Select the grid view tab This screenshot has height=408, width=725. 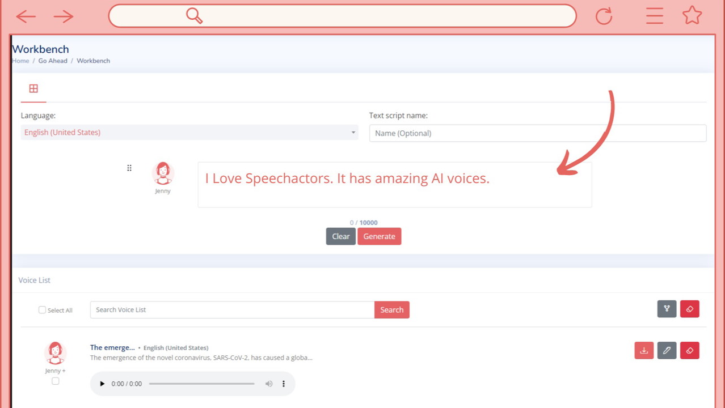tap(33, 88)
